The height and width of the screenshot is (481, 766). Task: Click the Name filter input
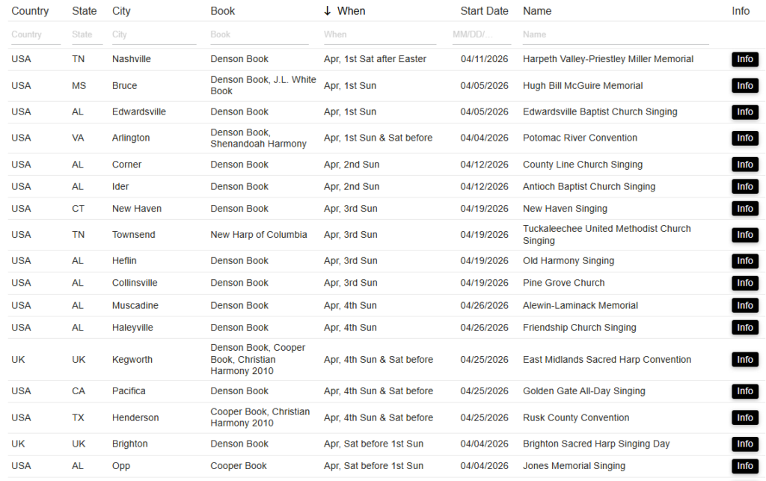pos(615,34)
